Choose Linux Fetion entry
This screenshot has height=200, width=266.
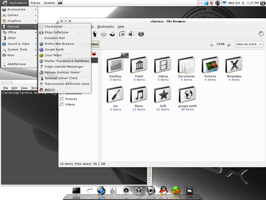coord(64,55)
